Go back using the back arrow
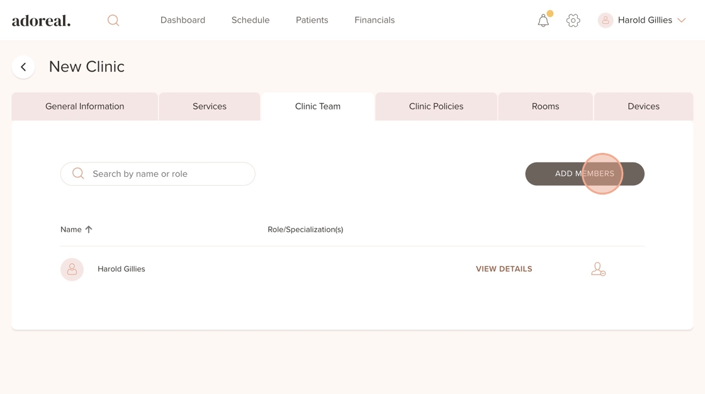Viewport: 705px width, 394px height. (x=23, y=67)
